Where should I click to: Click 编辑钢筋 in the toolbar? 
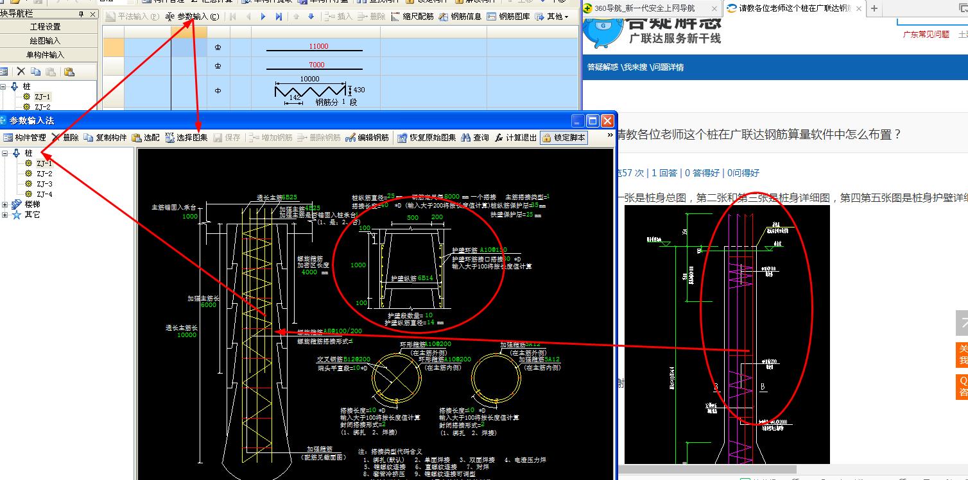367,138
